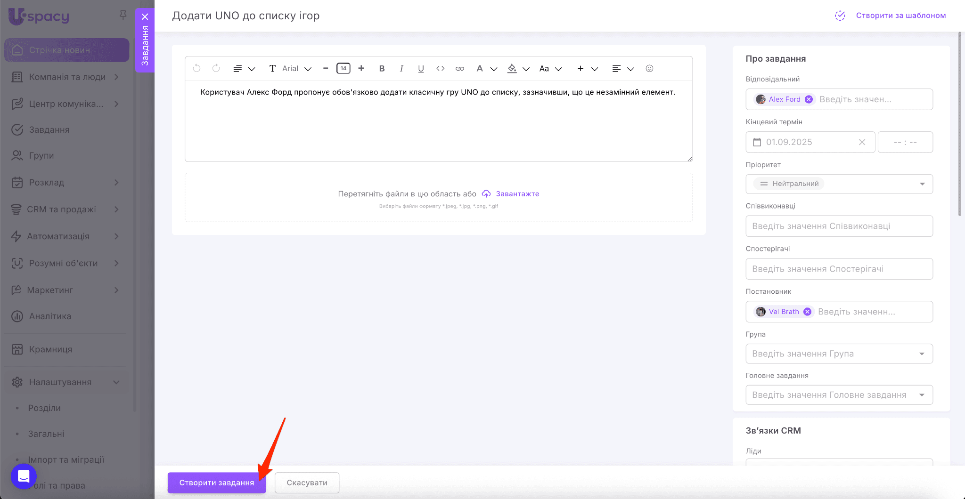Click the pin sidebar icon

pos(123,15)
